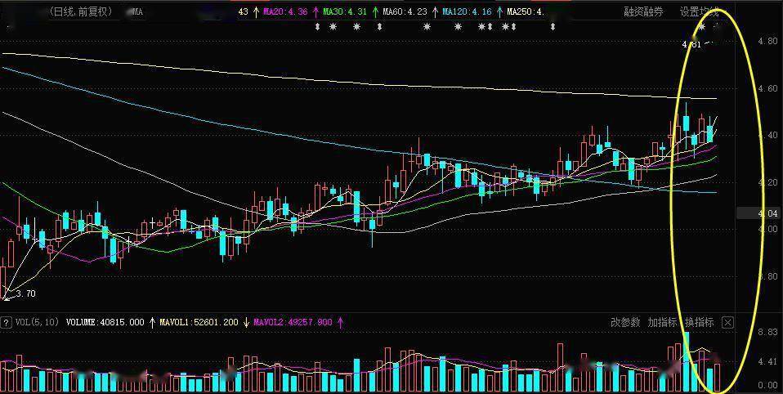Close the volume indicator panel with X

727,323
